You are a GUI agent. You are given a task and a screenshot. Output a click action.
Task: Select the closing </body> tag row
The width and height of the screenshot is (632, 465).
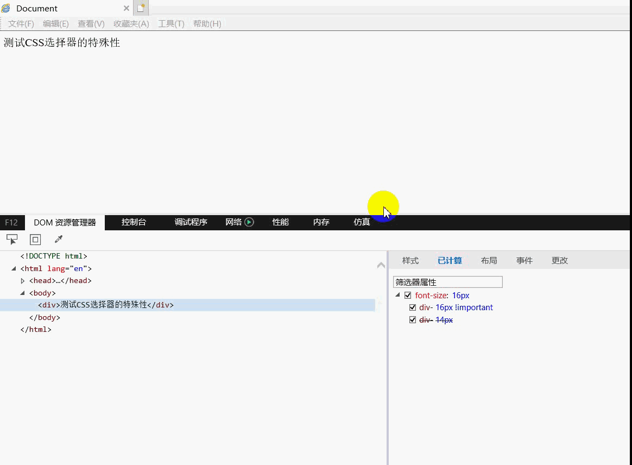coord(45,317)
